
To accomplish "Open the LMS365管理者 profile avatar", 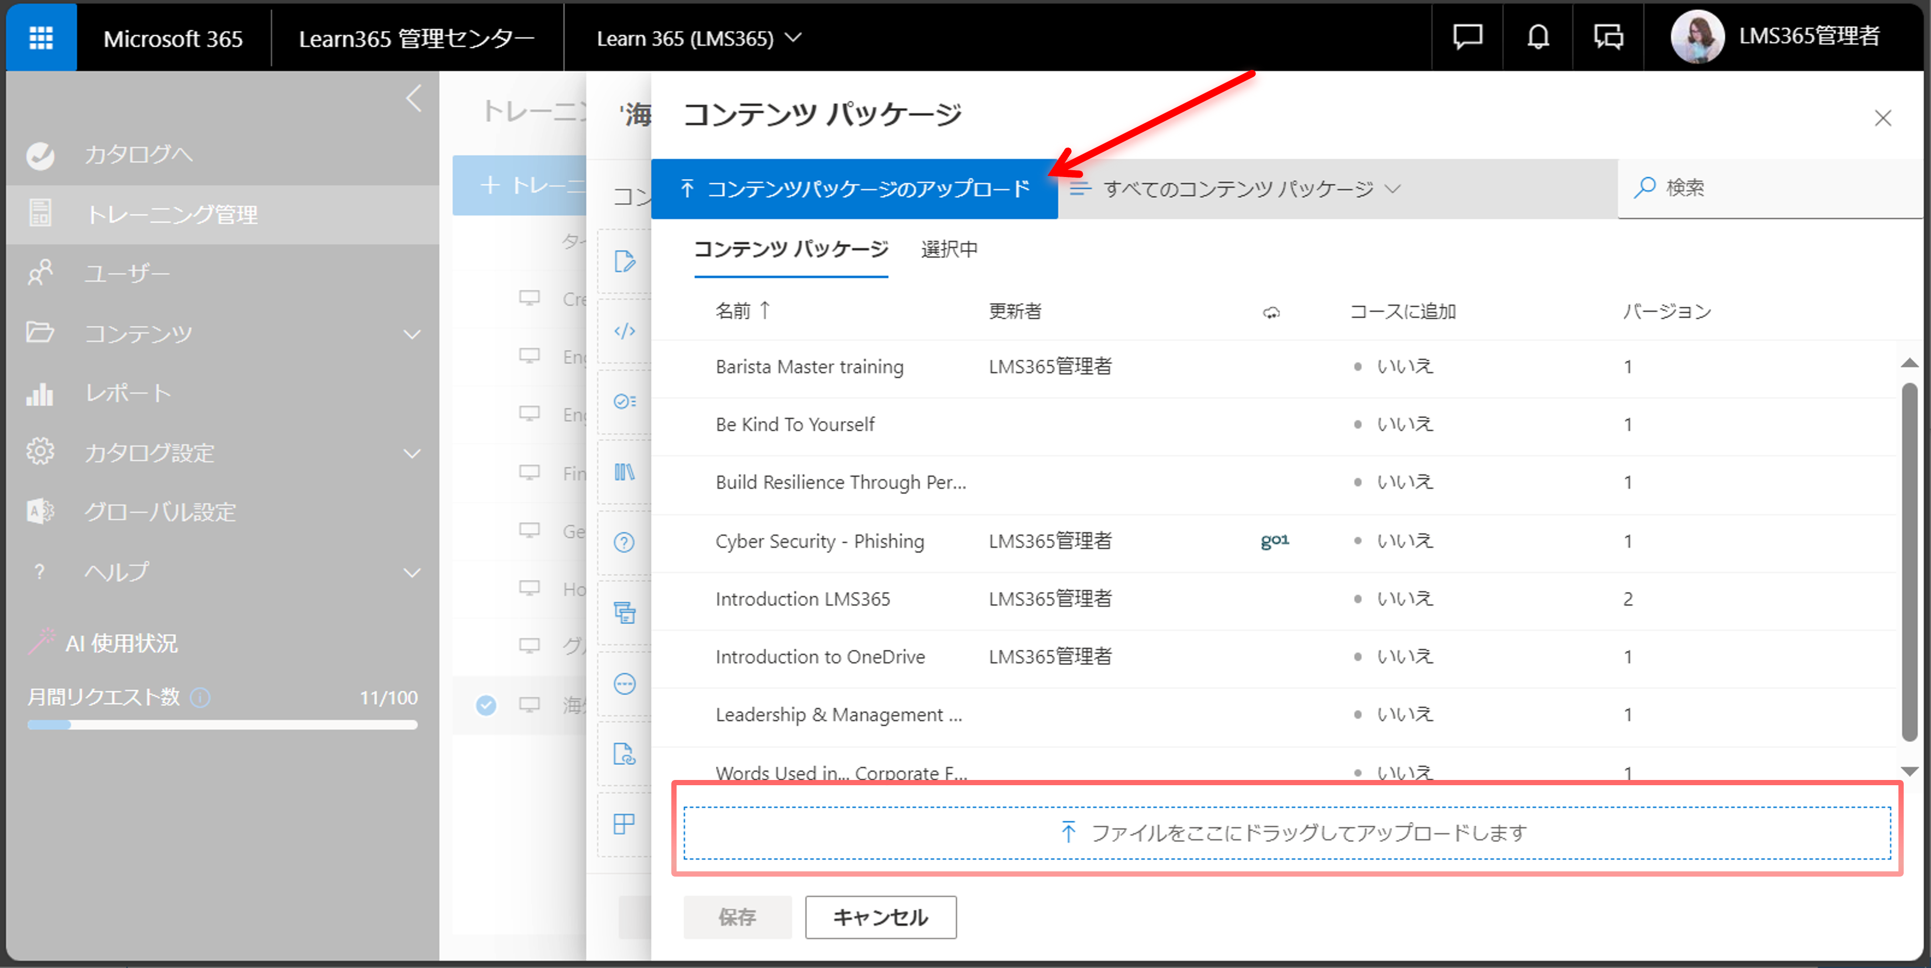I will click(1697, 37).
